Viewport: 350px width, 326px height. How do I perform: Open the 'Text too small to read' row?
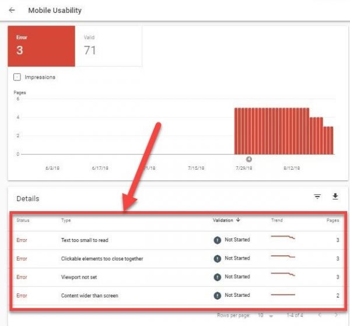click(178, 240)
